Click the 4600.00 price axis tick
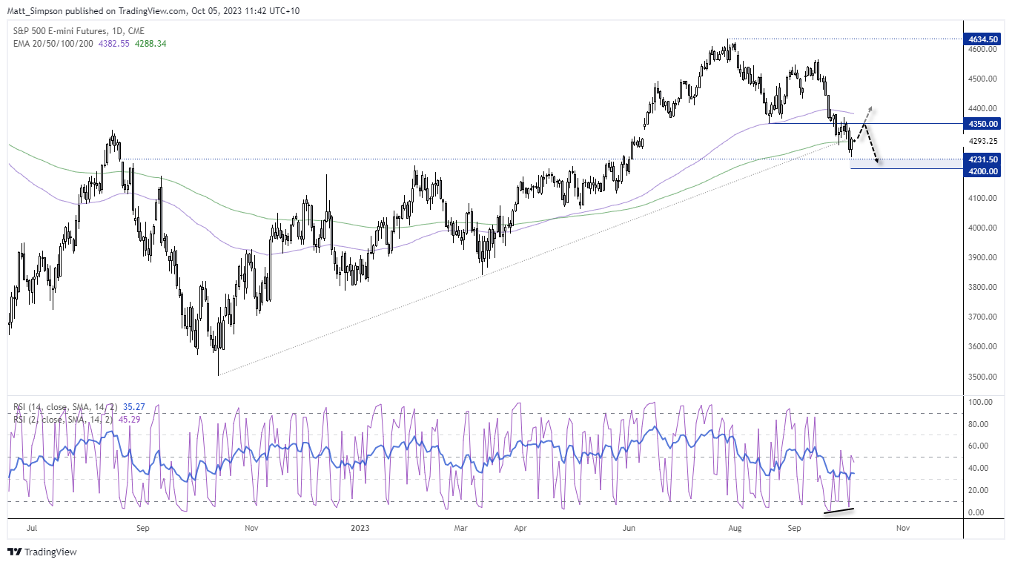The height and width of the screenshot is (565, 1012). tap(983, 49)
